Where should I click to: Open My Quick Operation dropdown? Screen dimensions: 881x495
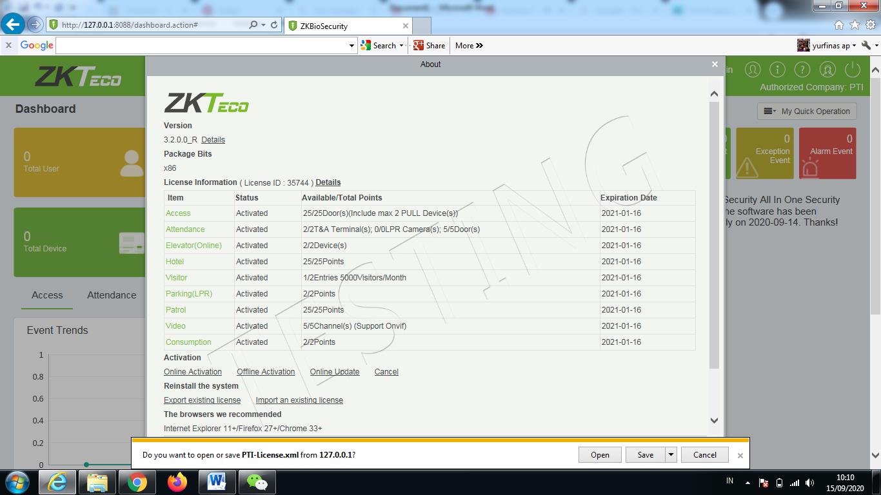point(807,111)
